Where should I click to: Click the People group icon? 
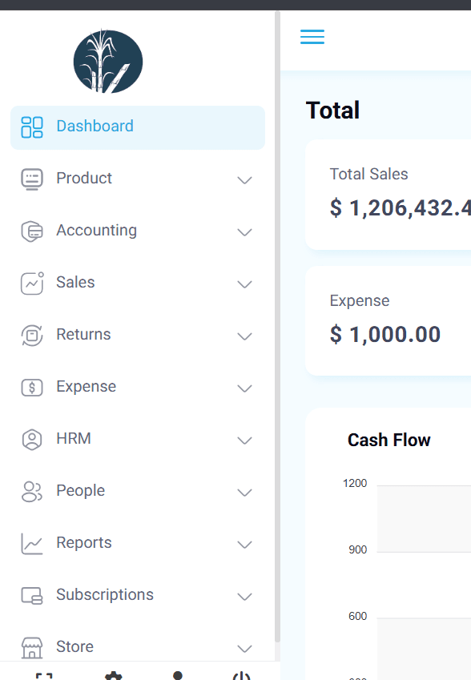[32, 491]
